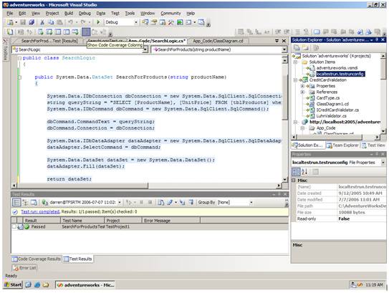Click the adventureworks taskbar button
Image resolution: width=389 pixels, height=293 pixels.
(x=85, y=285)
